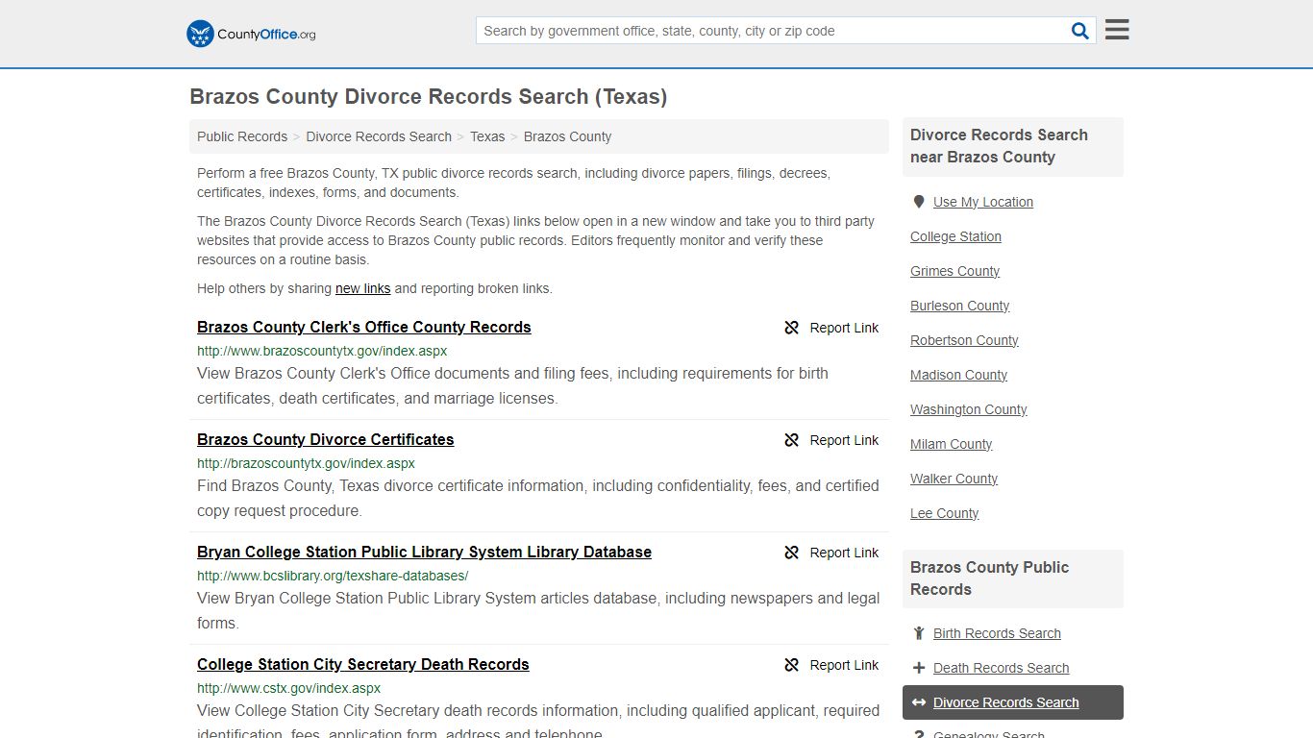Go to Burleson County
1313x738 pixels.
click(x=959, y=306)
